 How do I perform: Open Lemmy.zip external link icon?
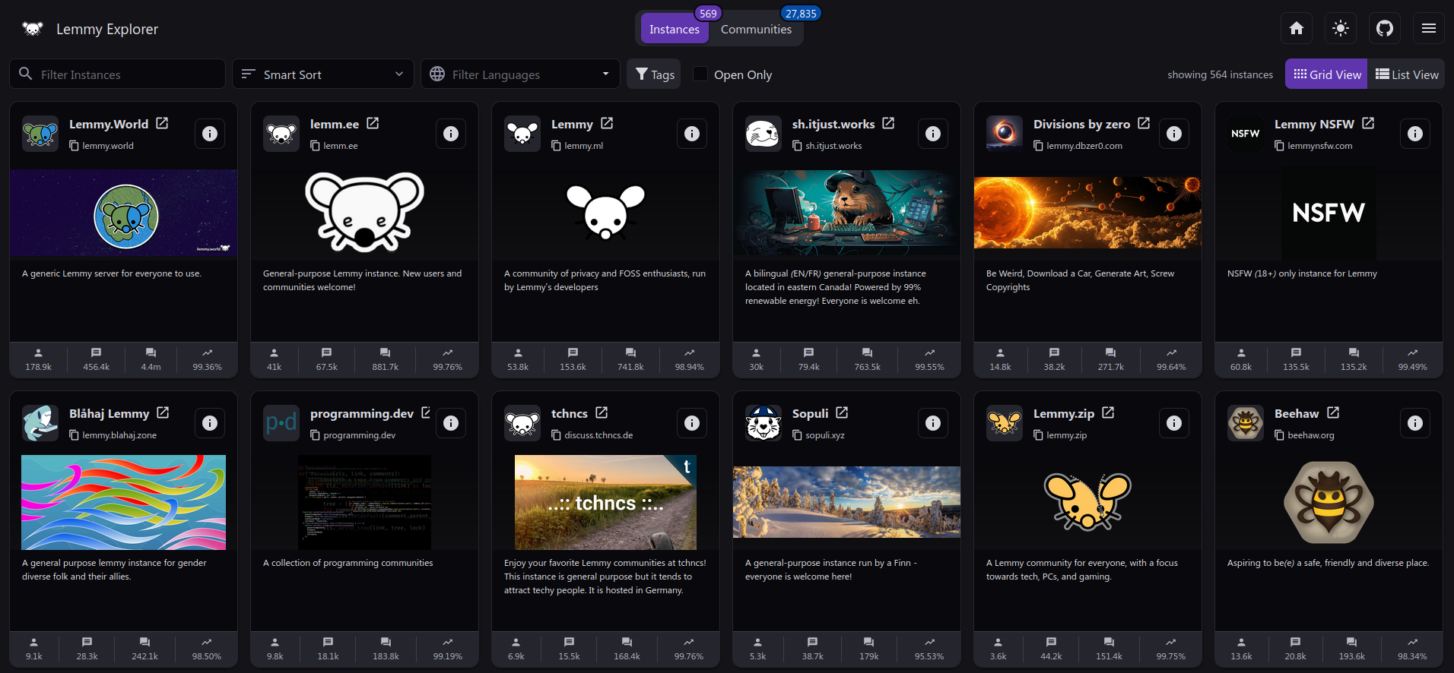[x=1108, y=412]
